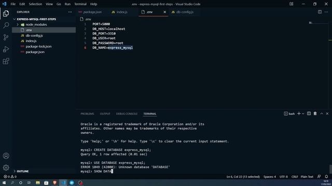Select the bash terminal indicator
The width and height of the screenshot is (332, 186).
[x=289, y=114]
